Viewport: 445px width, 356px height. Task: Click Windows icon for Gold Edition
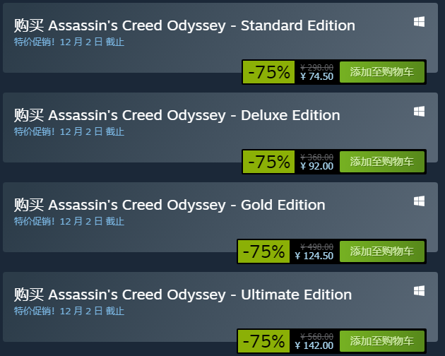tap(419, 201)
